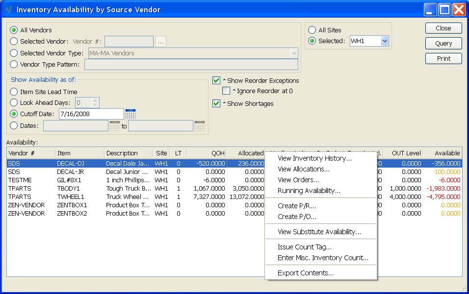Click the Cutoff Date input field
469x294 pixels.
(x=91, y=114)
